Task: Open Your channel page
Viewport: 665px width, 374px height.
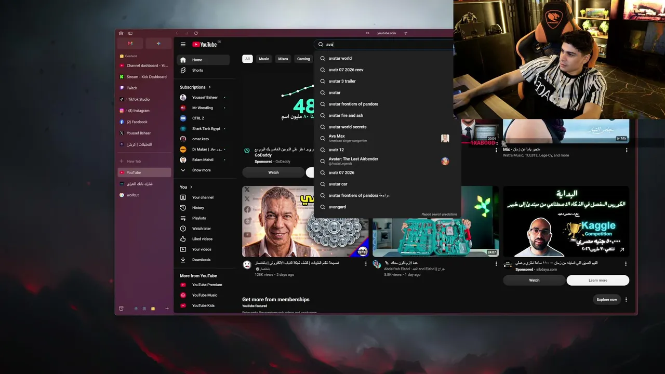Action: click(x=203, y=197)
